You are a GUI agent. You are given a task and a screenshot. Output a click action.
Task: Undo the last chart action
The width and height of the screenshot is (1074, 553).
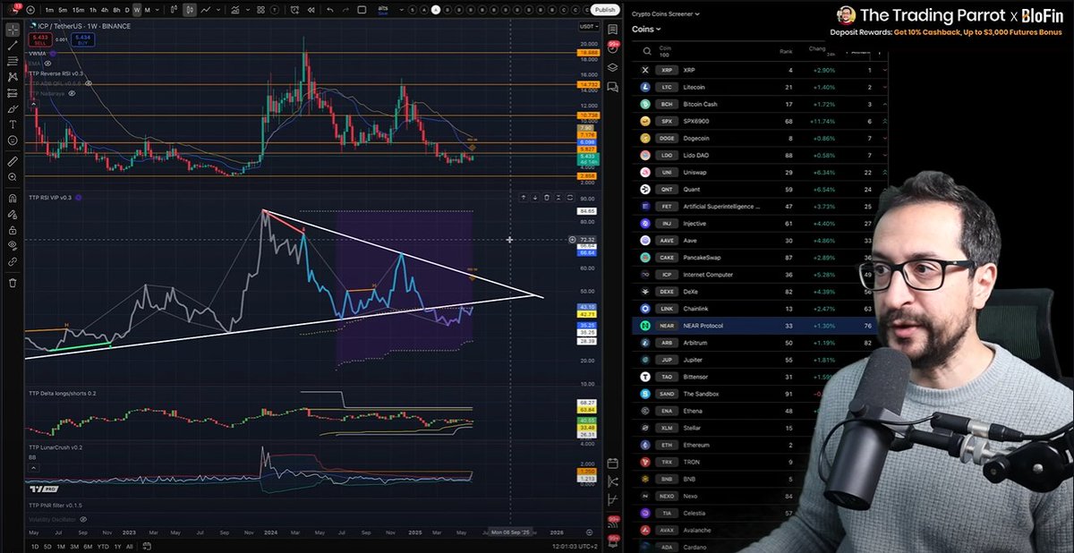[x=329, y=10]
